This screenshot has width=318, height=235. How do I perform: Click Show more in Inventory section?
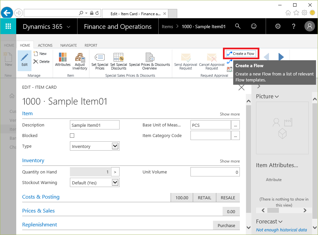click(230, 161)
